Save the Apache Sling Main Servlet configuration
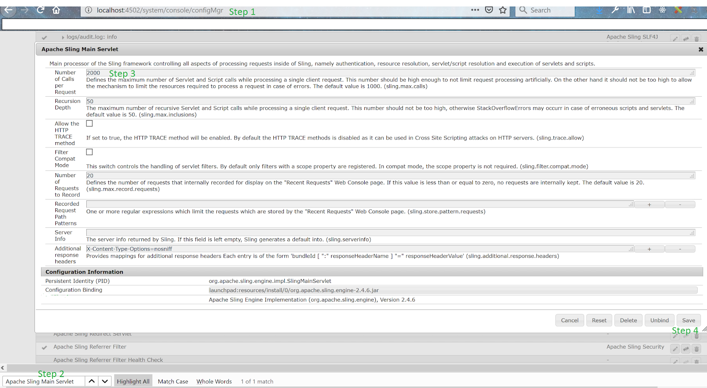707x388 pixels. pyautogui.click(x=688, y=320)
